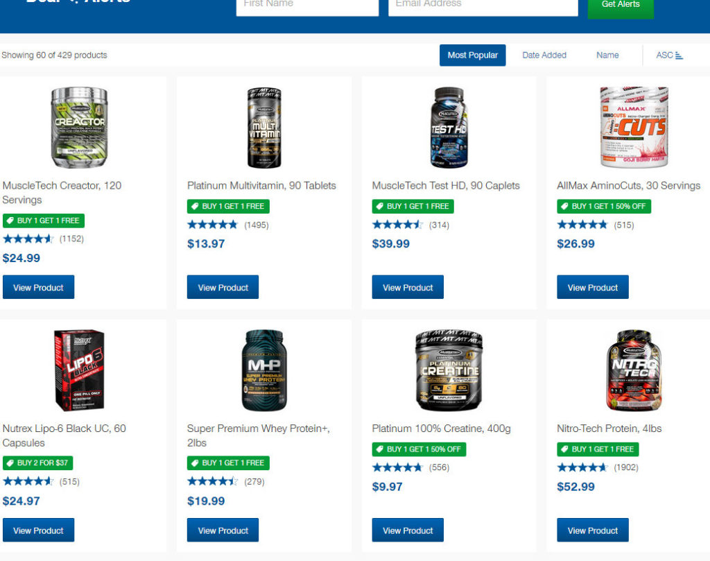This screenshot has height=561, width=710.
Task: Click the $52.99 Nitro-Tech price
Action: pyautogui.click(x=575, y=487)
